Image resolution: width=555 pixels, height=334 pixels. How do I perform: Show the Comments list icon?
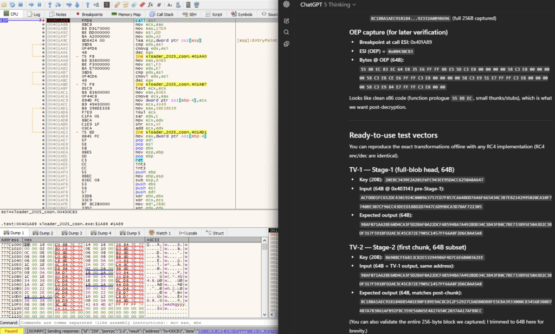[126, 4]
